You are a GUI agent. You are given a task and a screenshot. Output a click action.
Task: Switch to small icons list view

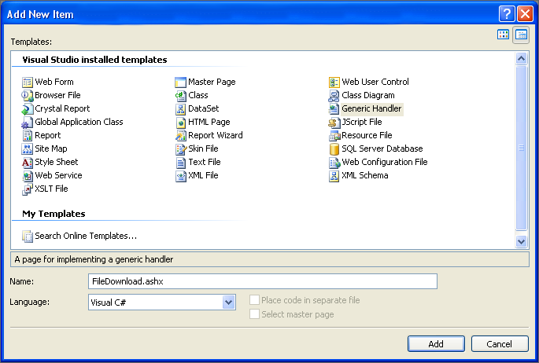521,35
